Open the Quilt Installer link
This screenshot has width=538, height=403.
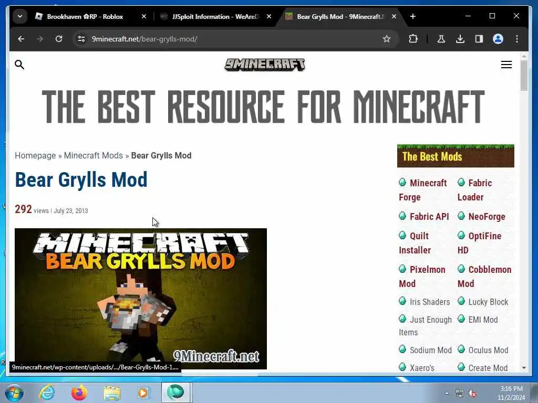[414, 243]
